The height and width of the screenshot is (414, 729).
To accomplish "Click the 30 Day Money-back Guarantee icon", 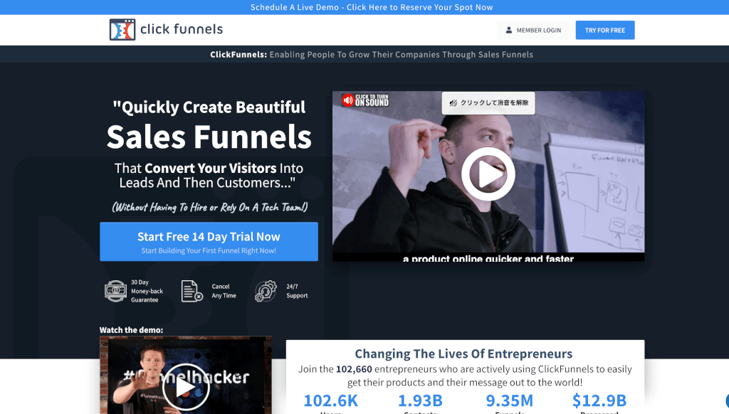I will pos(115,292).
